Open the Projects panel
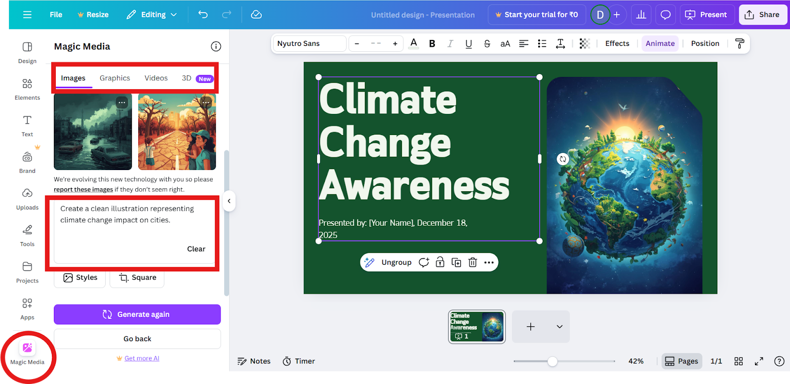 pos(27,272)
